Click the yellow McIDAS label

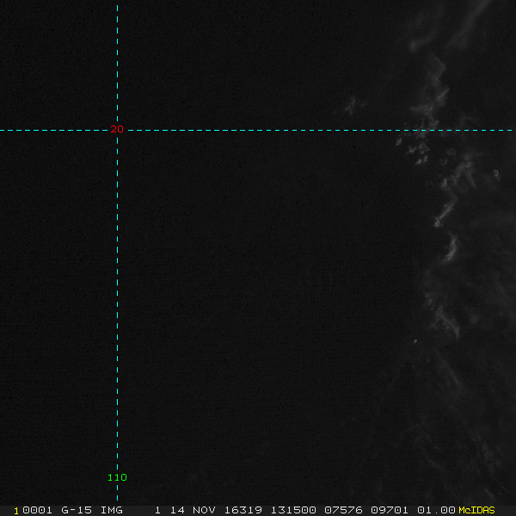[x=476, y=510]
